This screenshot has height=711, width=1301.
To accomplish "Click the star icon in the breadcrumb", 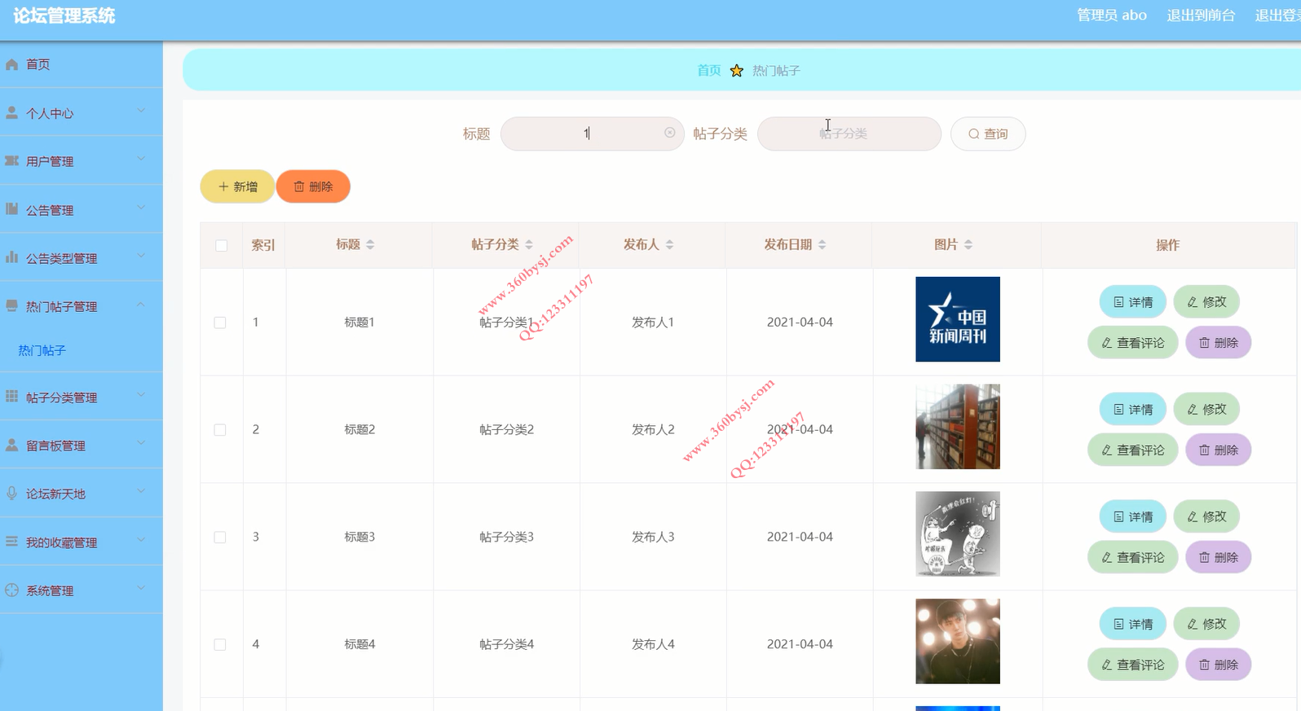I will click(737, 71).
